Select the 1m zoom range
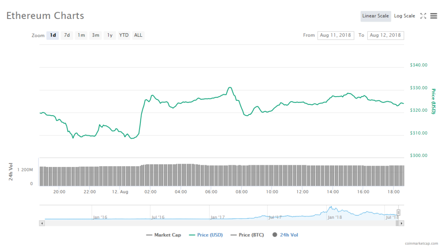 tap(81, 35)
